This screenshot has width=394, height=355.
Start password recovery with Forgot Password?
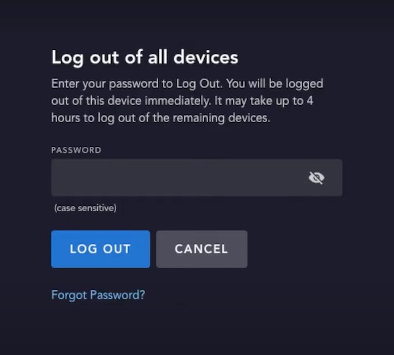98,295
